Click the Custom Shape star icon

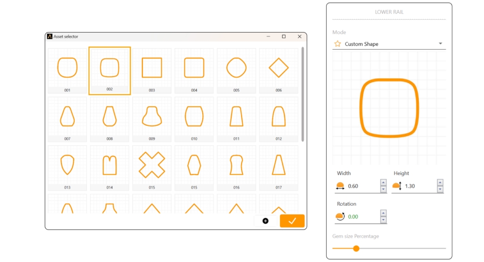click(x=337, y=44)
